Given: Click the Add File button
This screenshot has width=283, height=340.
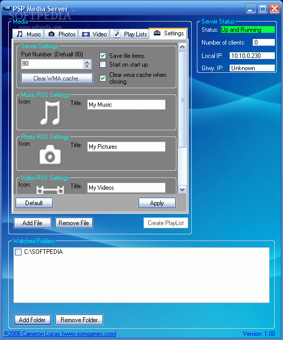Looking at the screenshot, I should [x=32, y=223].
